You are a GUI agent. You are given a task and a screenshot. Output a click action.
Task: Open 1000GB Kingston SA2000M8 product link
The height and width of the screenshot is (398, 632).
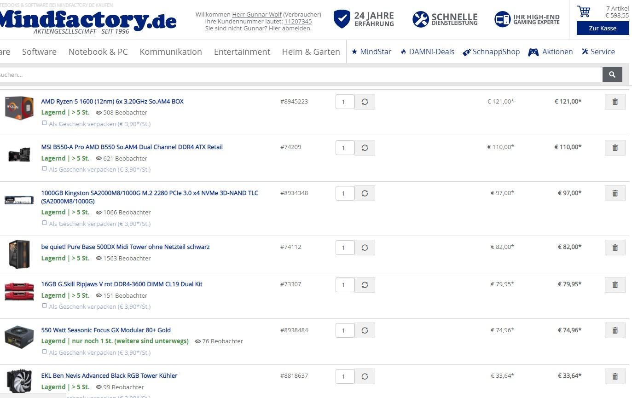pyautogui.click(x=150, y=197)
